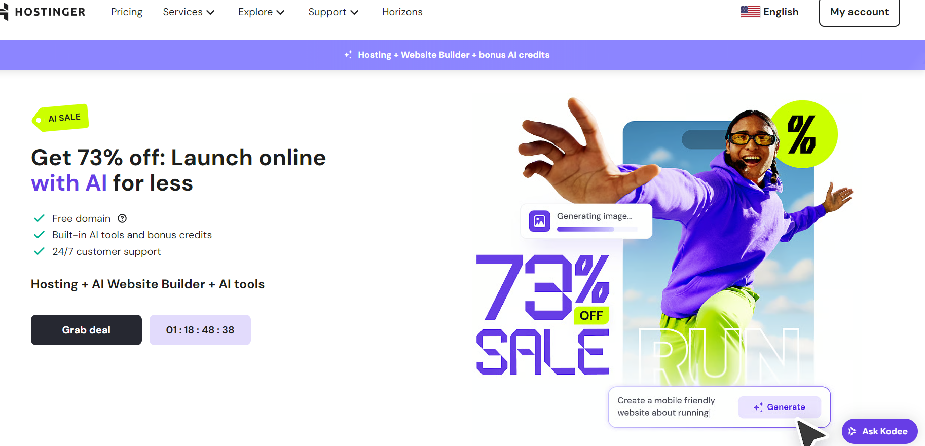Screen dimensions: 925x446
Task: Open the free domain help question icon
Action: point(122,218)
